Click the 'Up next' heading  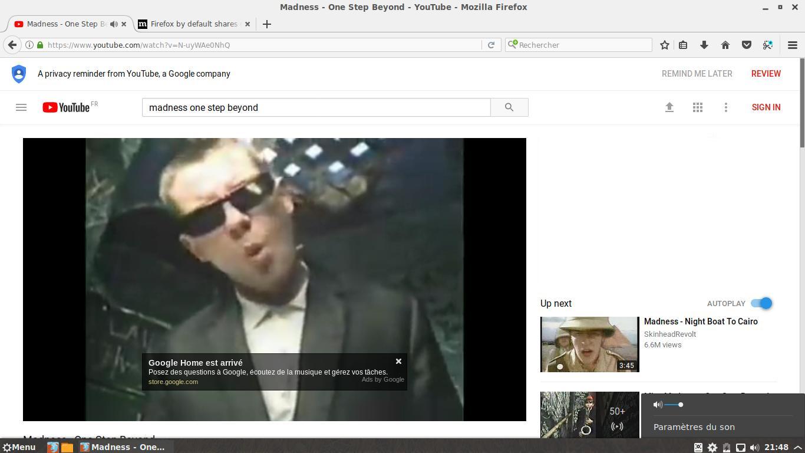[556, 303]
